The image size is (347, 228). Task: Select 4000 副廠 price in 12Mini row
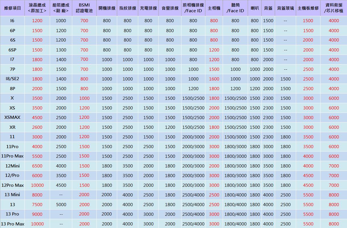point(61,166)
